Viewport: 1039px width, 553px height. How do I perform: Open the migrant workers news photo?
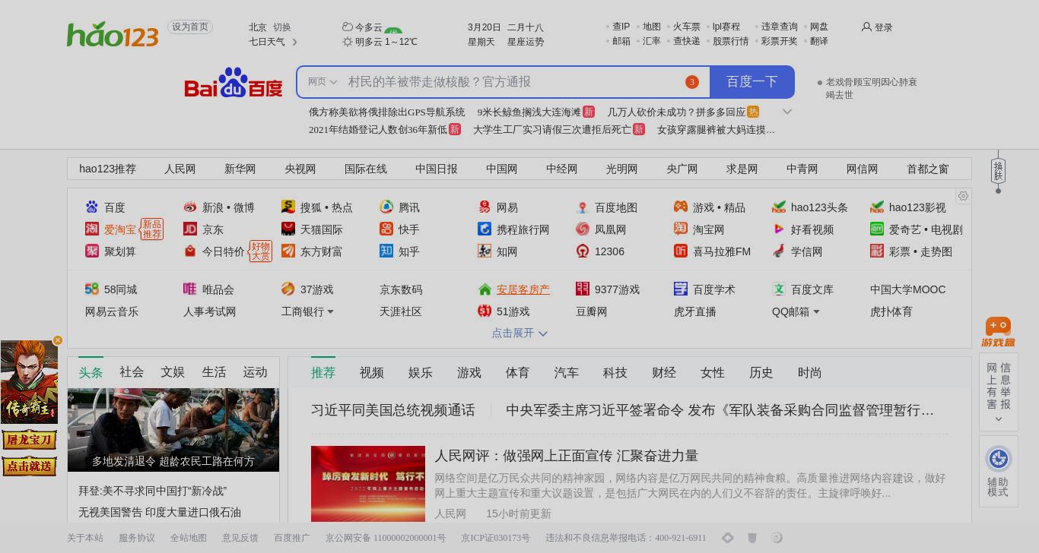(173, 430)
